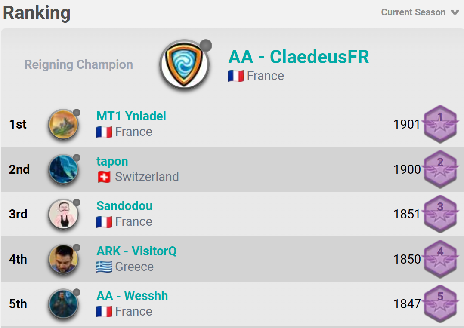Screen dimensions: 464x328
Task: Click the Greece flag icon
Action: [104, 267]
